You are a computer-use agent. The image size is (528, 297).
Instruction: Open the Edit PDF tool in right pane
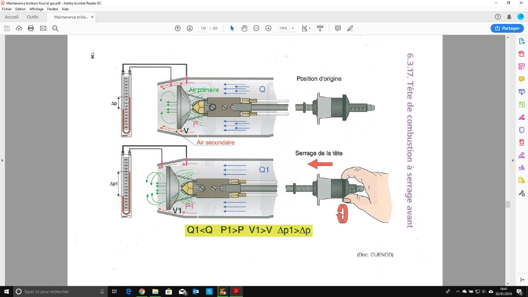coord(521,66)
